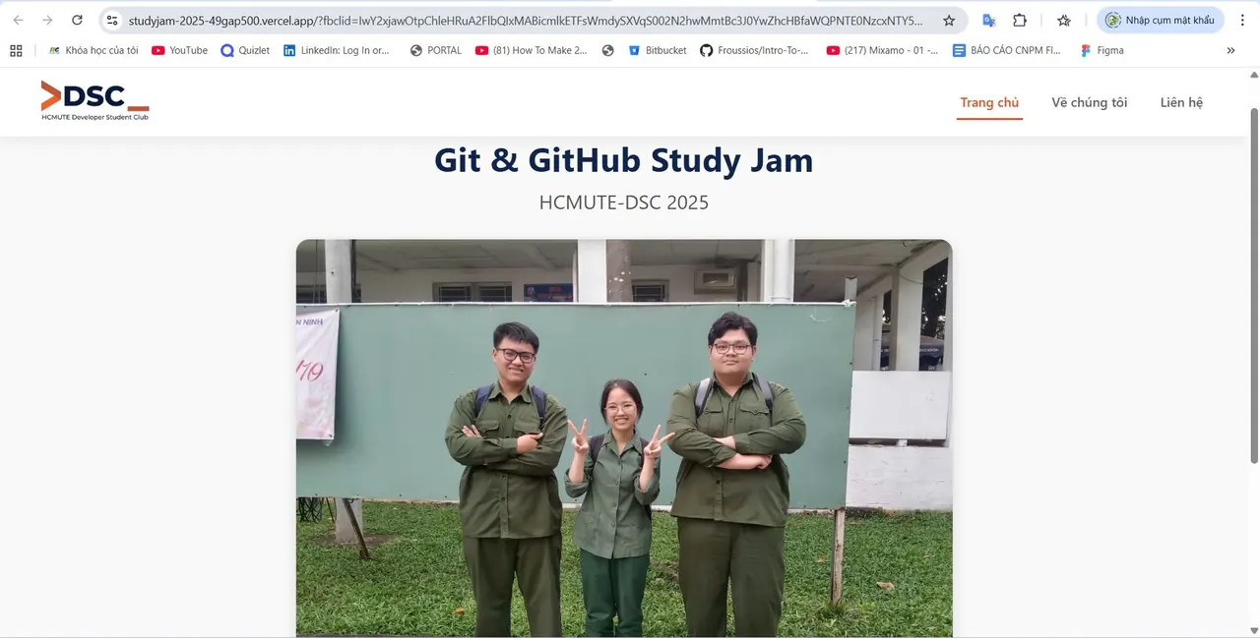Click the browser forward arrow
1260x638 pixels.
tap(47, 20)
